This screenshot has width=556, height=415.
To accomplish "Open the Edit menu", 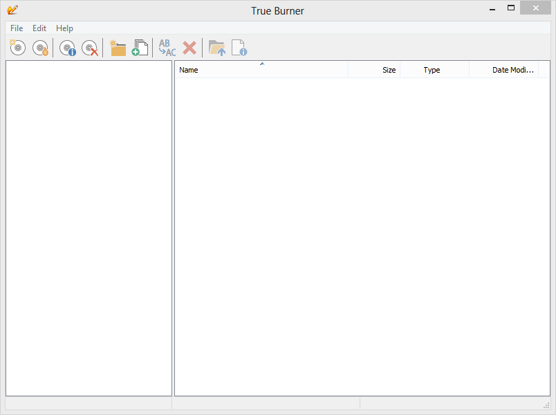I will [x=39, y=28].
